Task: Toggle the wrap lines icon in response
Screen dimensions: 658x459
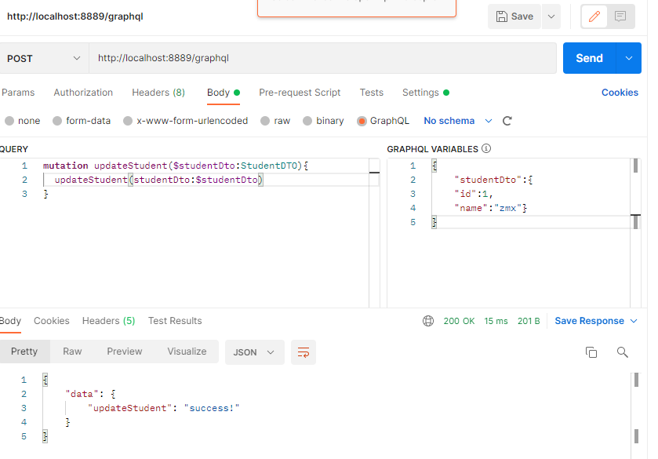Action: (303, 352)
